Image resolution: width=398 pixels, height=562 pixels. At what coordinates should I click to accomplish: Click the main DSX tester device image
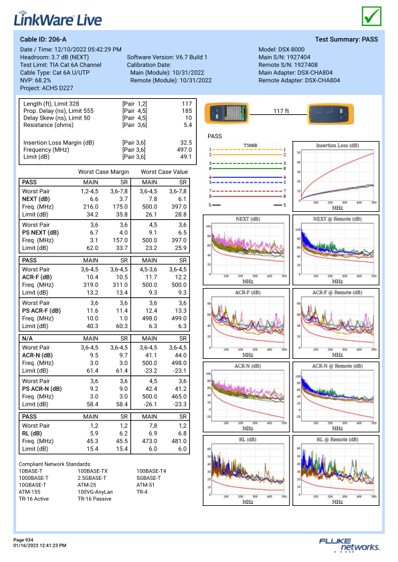coord(227,113)
